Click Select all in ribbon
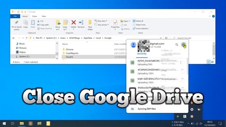 (x=138, y=21)
